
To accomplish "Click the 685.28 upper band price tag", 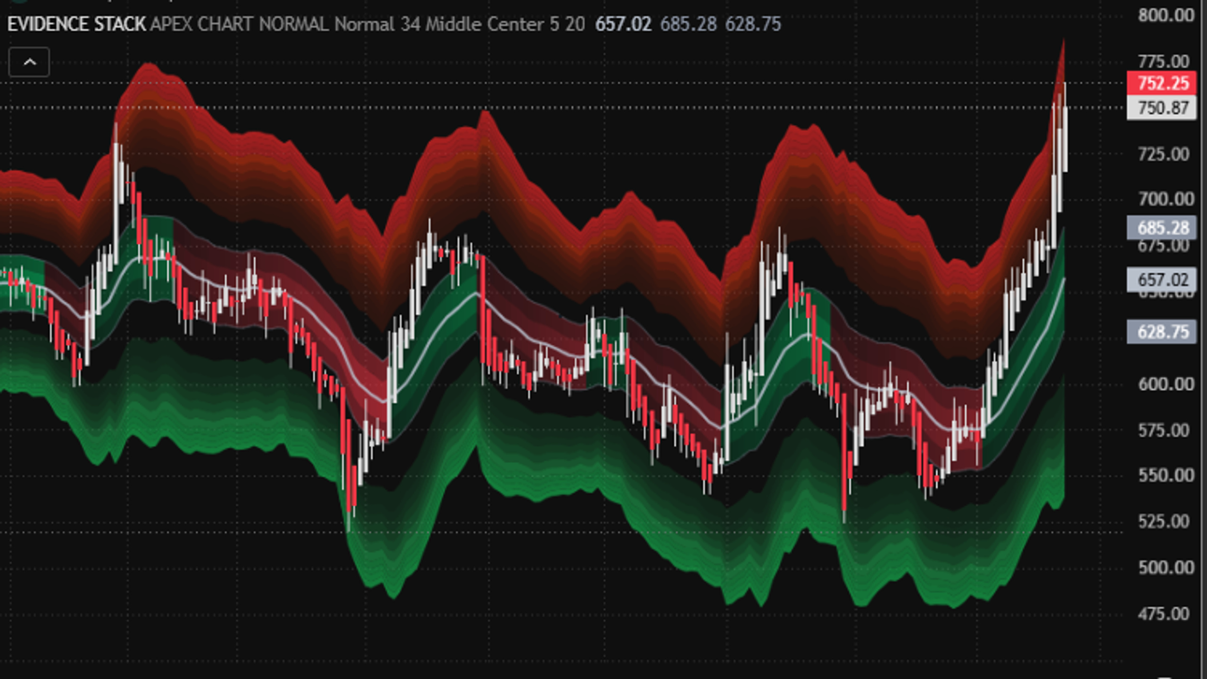I will coord(1162,228).
